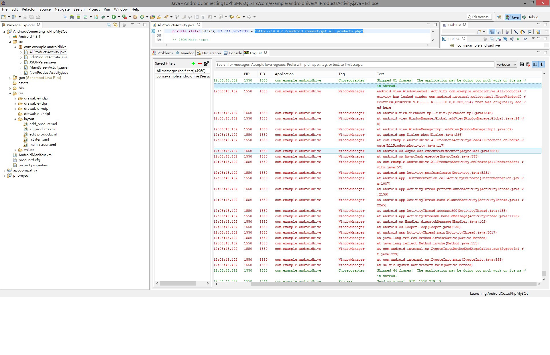
Task: Collapse all in Package Explorer
Action: click(x=109, y=25)
